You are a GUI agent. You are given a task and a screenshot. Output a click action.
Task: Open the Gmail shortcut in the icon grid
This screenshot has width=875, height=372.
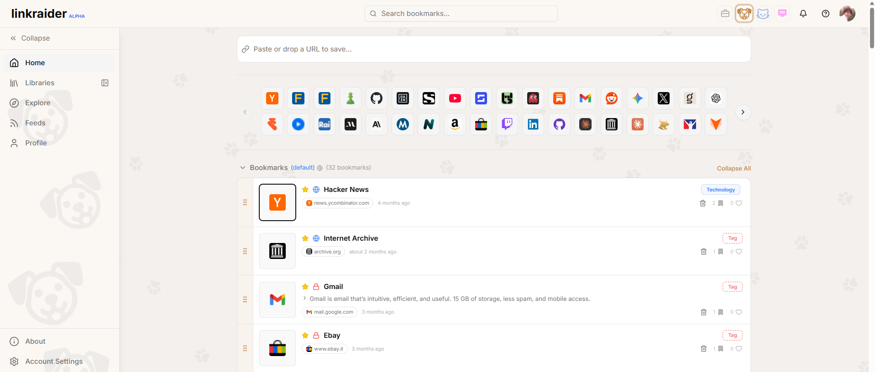coord(586,98)
